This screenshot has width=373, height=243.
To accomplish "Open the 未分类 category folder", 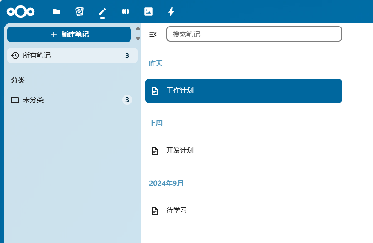I will [x=72, y=100].
